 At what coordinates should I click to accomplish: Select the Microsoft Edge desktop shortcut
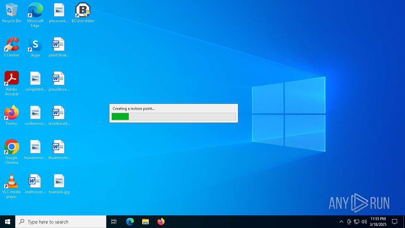(x=35, y=15)
